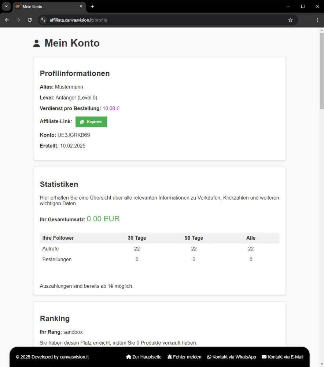324x367 pixels.
Task: Open site information icon in address bar
Action: pos(43,20)
